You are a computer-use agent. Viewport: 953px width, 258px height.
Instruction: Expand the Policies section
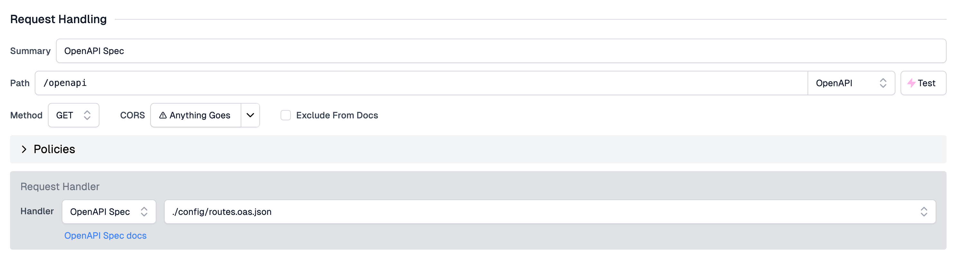[x=478, y=149]
